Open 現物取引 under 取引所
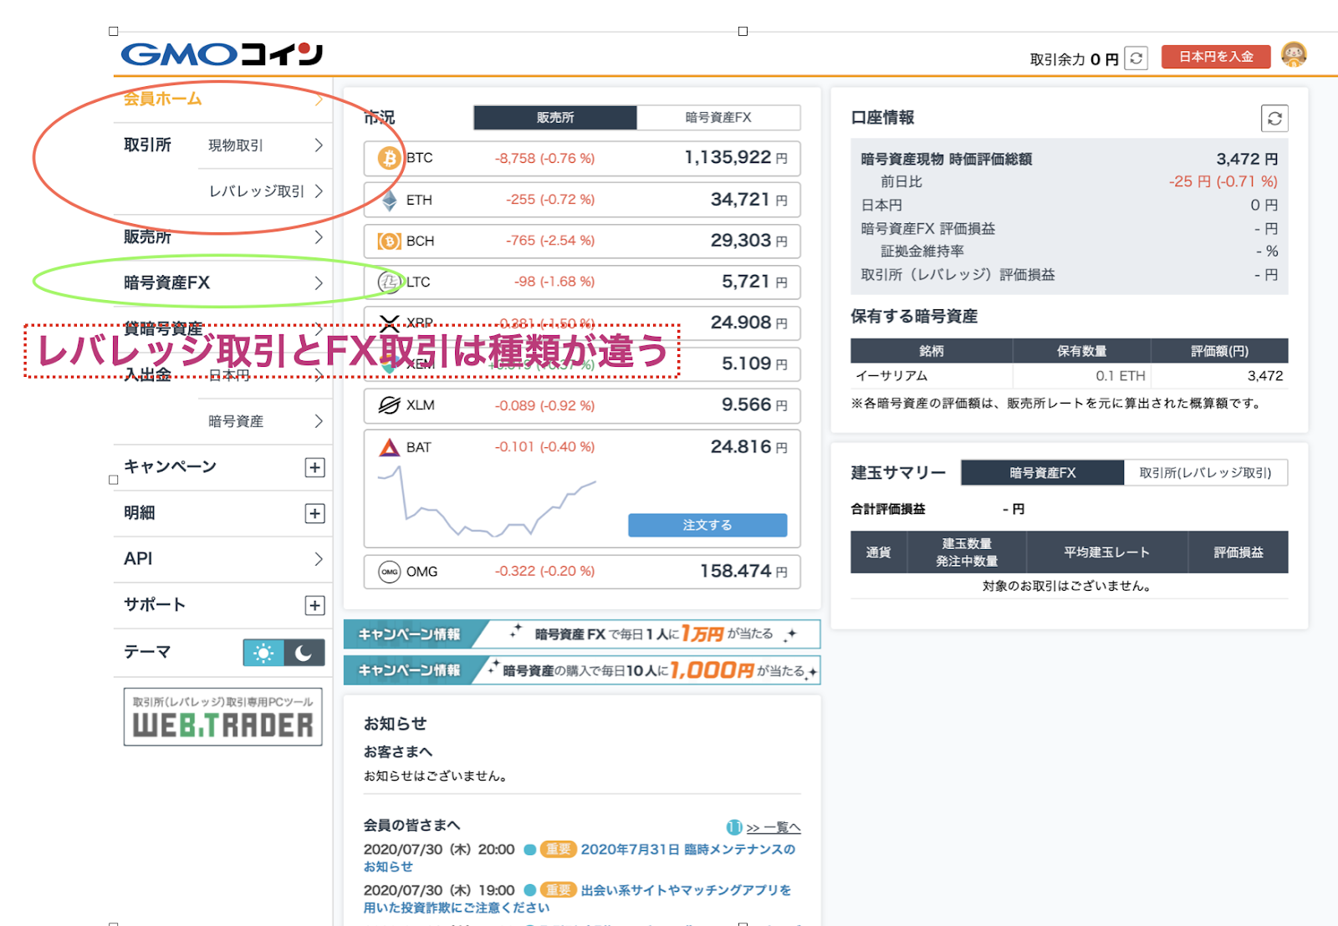 265,145
